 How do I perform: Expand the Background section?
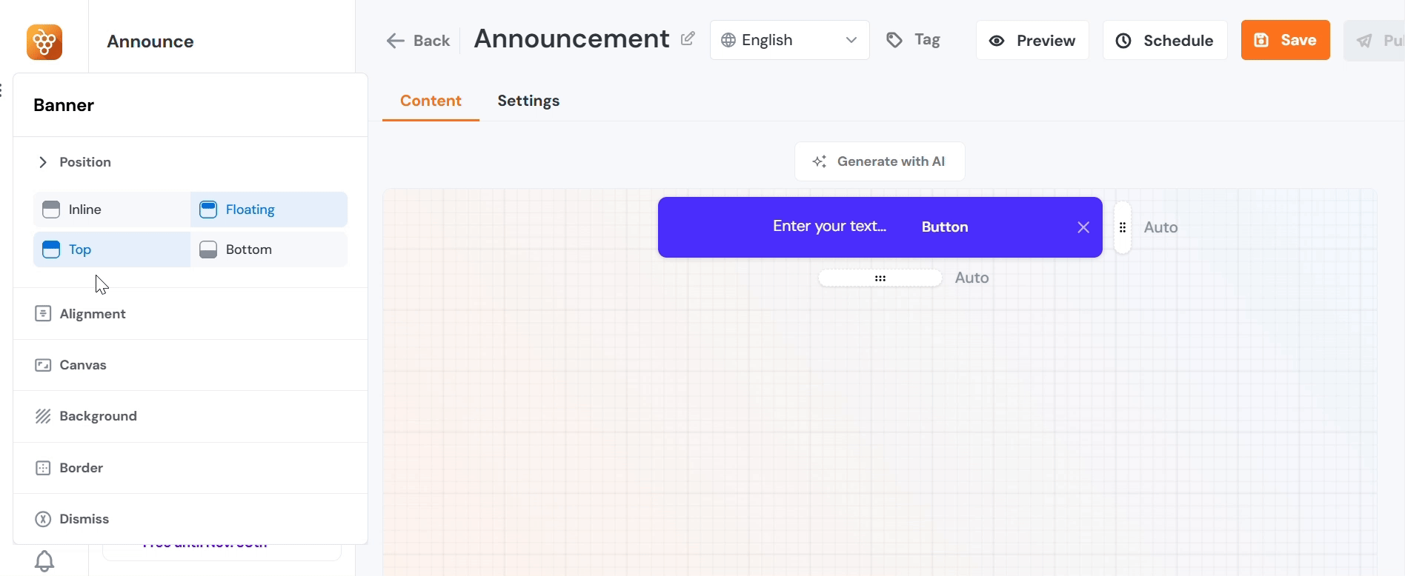tap(98, 416)
